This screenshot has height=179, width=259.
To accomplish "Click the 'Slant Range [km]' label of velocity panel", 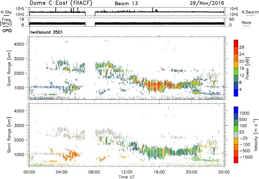I will tap(9, 135).
